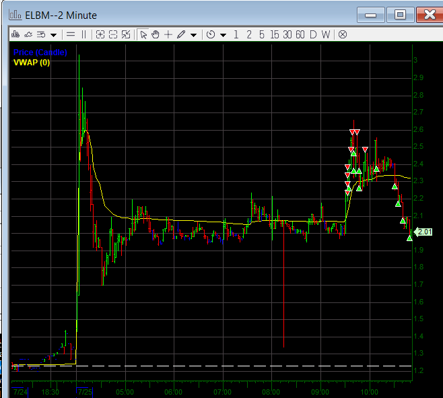
Task: Switch chart to 5 minute interval
Action: [262, 34]
